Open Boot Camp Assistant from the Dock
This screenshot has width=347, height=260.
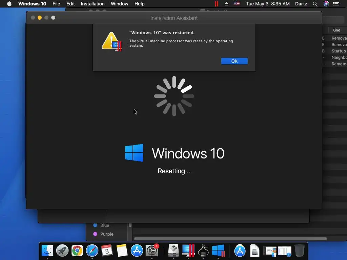[x=173, y=251]
